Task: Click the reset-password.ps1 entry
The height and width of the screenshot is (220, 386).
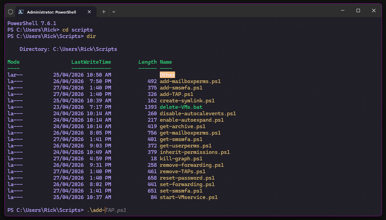Action: coord(187,178)
